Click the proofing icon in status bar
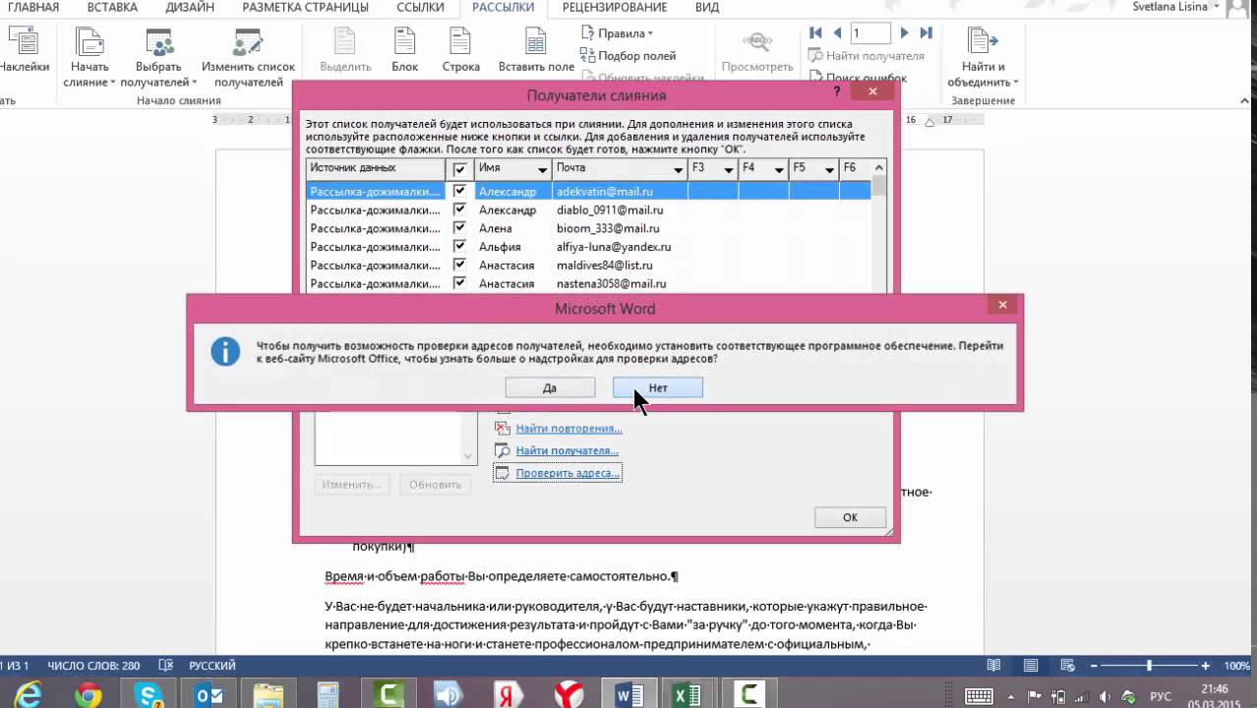The width and height of the screenshot is (1257, 708). [165, 666]
